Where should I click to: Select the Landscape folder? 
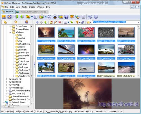(24, 53)
